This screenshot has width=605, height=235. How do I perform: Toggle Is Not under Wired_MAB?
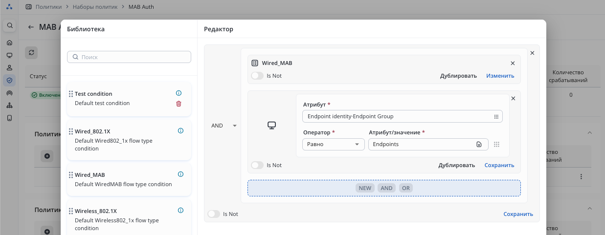[x=257, y=76]
